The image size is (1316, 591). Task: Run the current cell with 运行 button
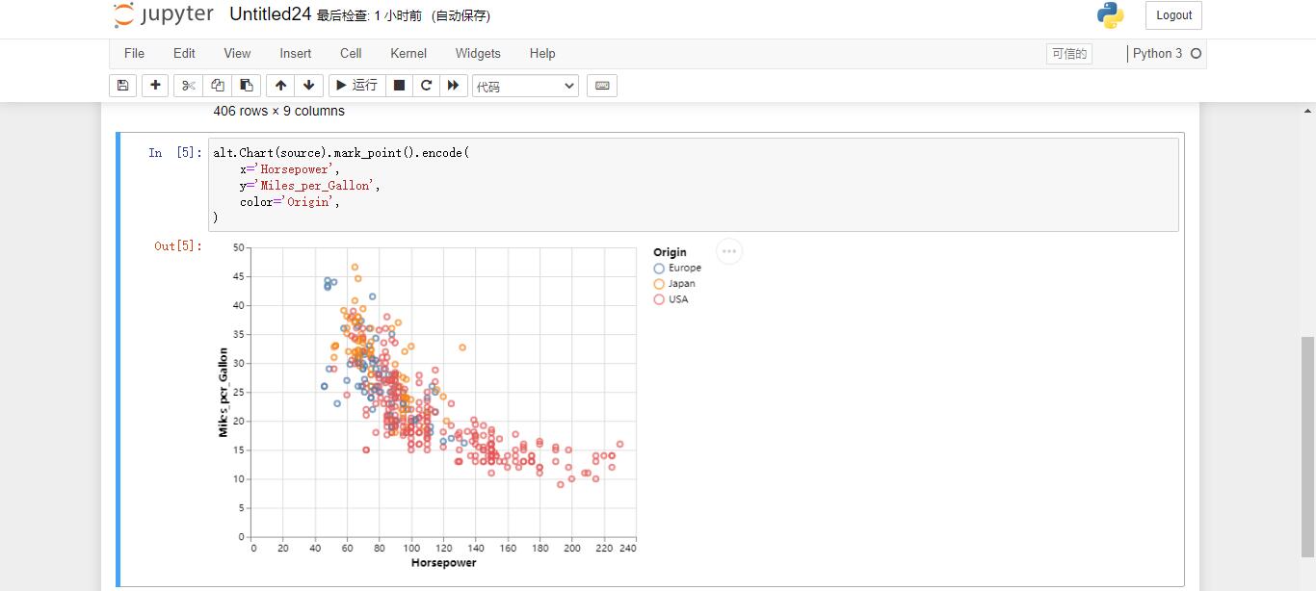[x=355, y=86]
